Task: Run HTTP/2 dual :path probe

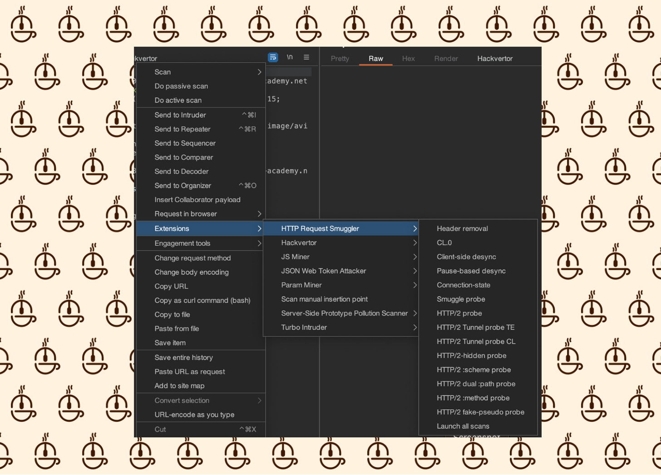Action: pos(478,384)
